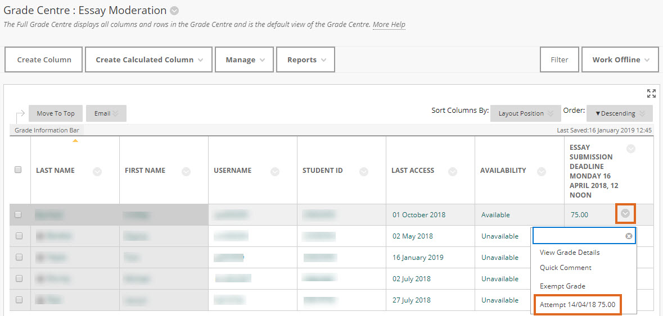This screenshot has height=316, width=663.
Task: Open Availability column options chevron
Action: tap(542, 172)
